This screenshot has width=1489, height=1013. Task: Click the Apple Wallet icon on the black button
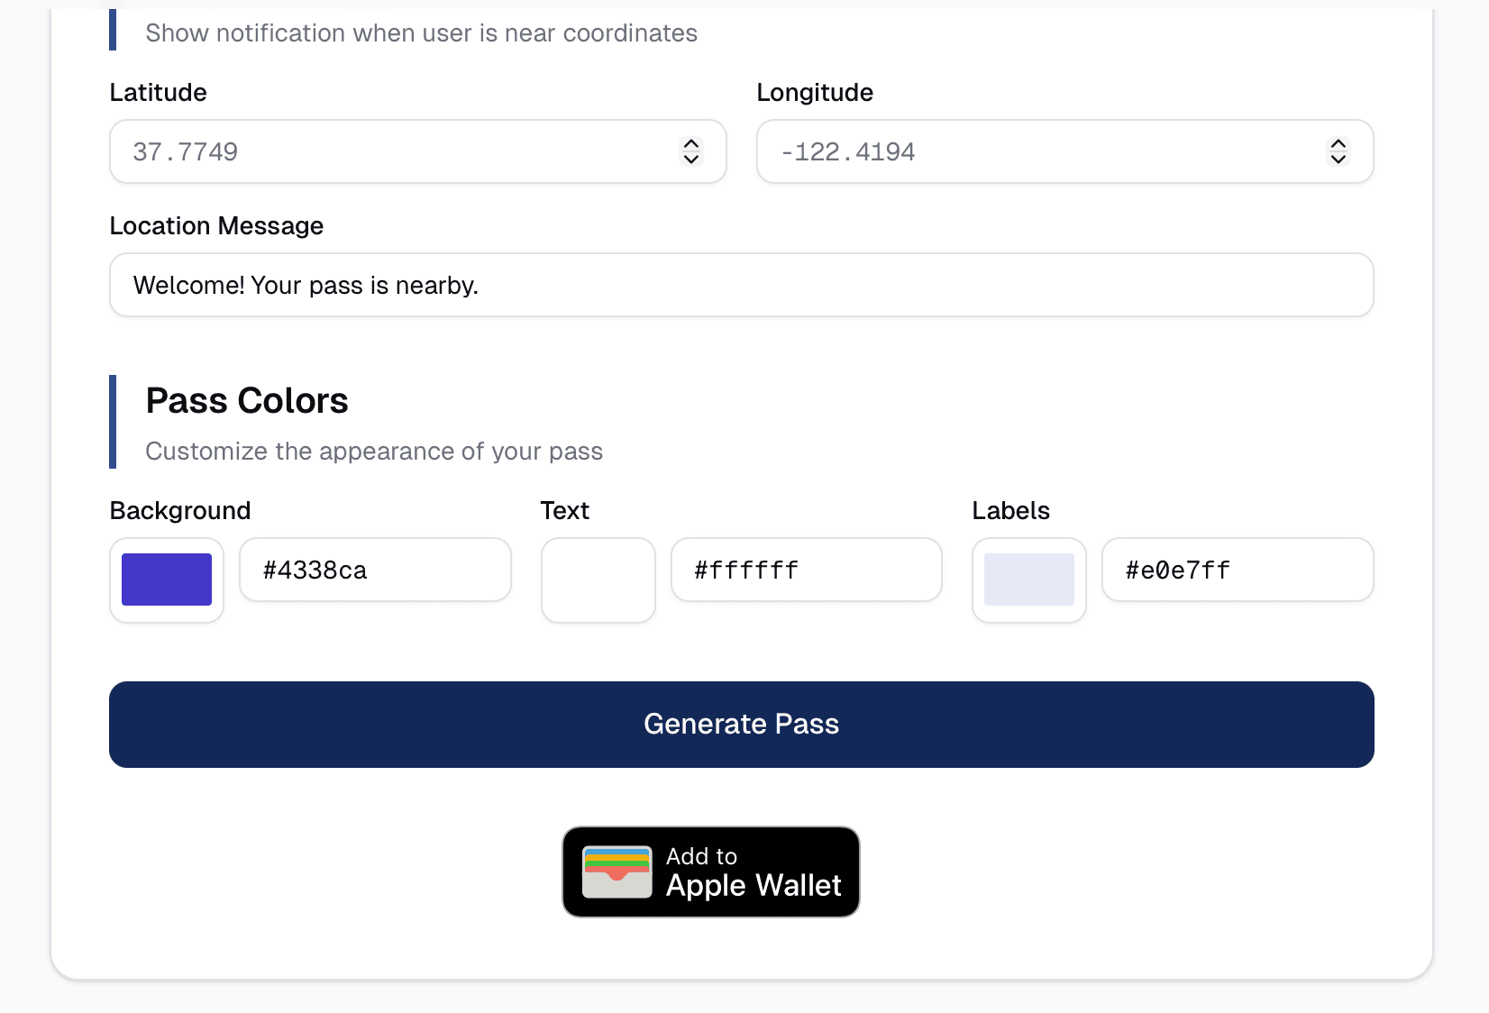[x=617, y=871]
